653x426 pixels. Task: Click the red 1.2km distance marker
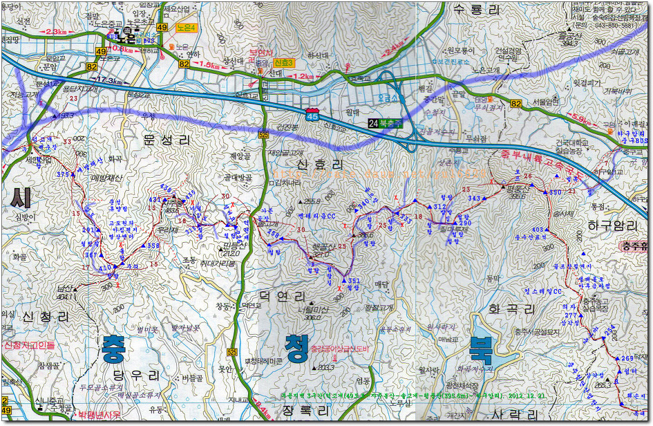coord(303,76)
